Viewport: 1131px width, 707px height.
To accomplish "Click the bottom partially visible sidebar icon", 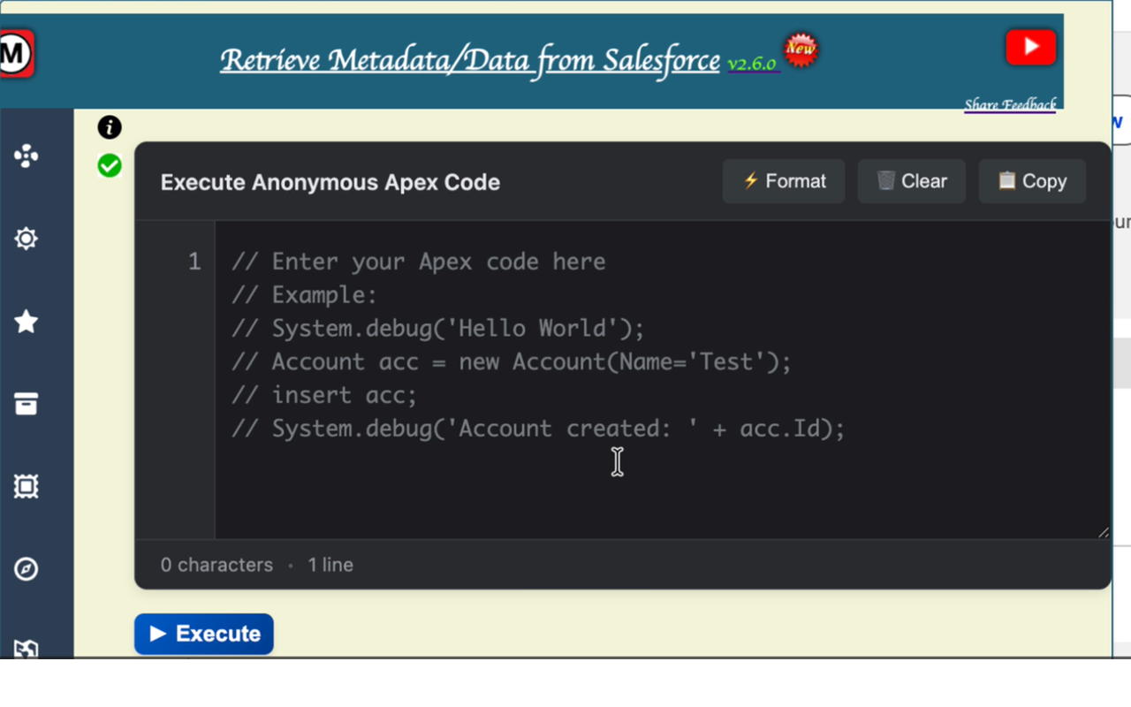I will (x=27, y=650).
